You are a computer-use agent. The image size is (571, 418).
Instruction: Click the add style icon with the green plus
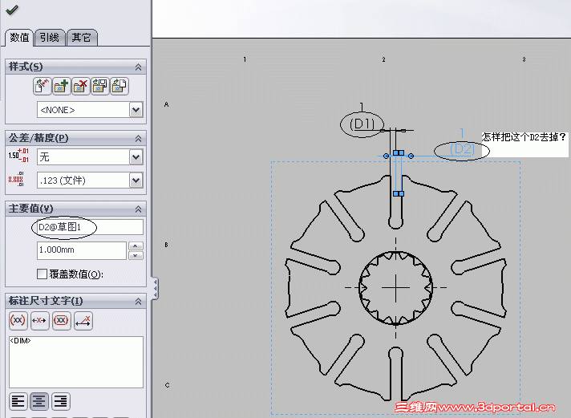click(61, 86)
